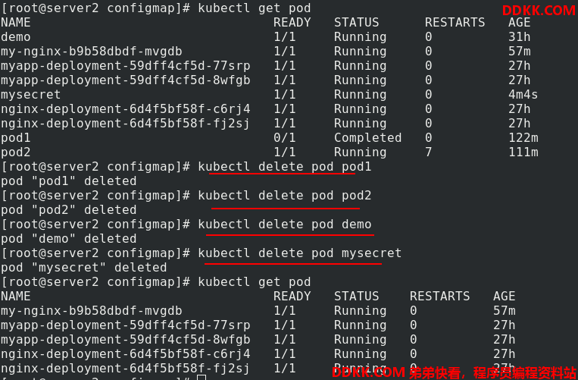Click my-nginx-b9b58dbdf-mvgdb in second list
The width and height of the screenshot is (578, 380).
92,311
